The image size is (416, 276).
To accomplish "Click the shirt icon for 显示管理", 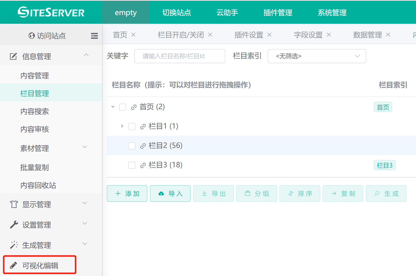I will (14, 204).
